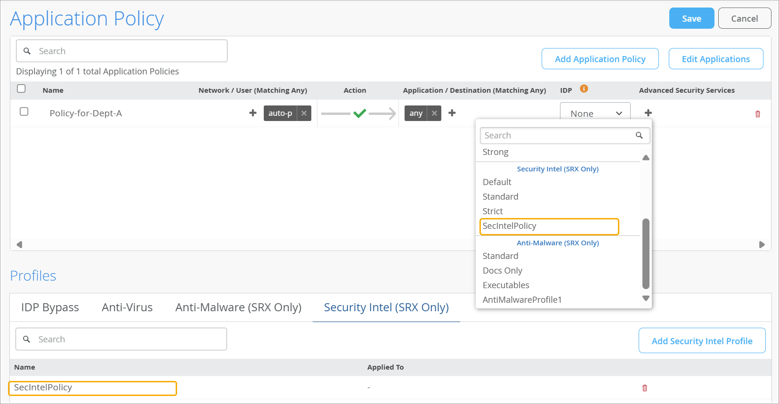Toggle the select-all policies checkbox
The width and height of the screenshot is (779, 404).
coord(21,89)
